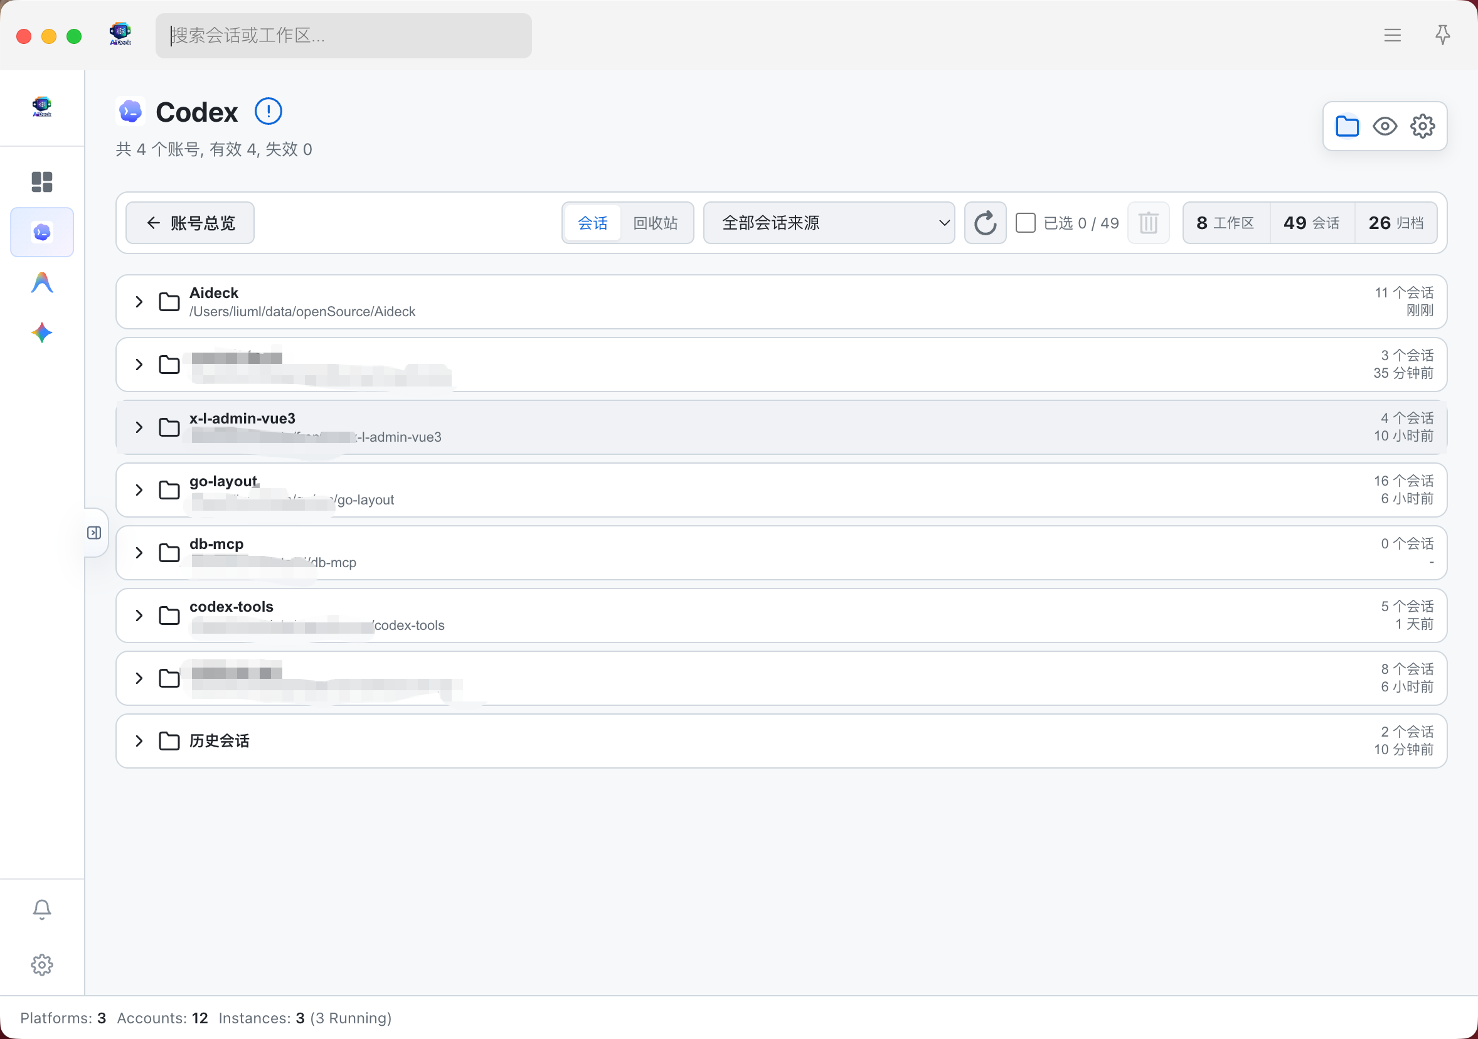Open the hamburger menu in title bar
The height and width of the screenshot is (1039, 1478).
click(x=1393, y=35)
